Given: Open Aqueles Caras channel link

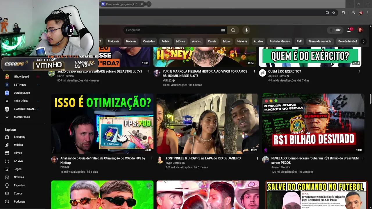Looking at the screenshot, I should 277,76.
